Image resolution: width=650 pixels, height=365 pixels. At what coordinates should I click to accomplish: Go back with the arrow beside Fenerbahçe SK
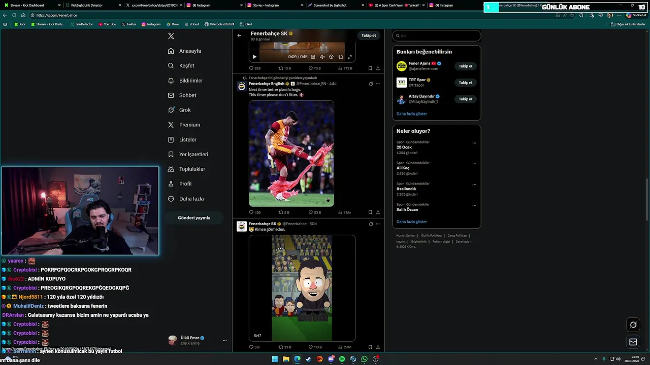click(239, 35)
